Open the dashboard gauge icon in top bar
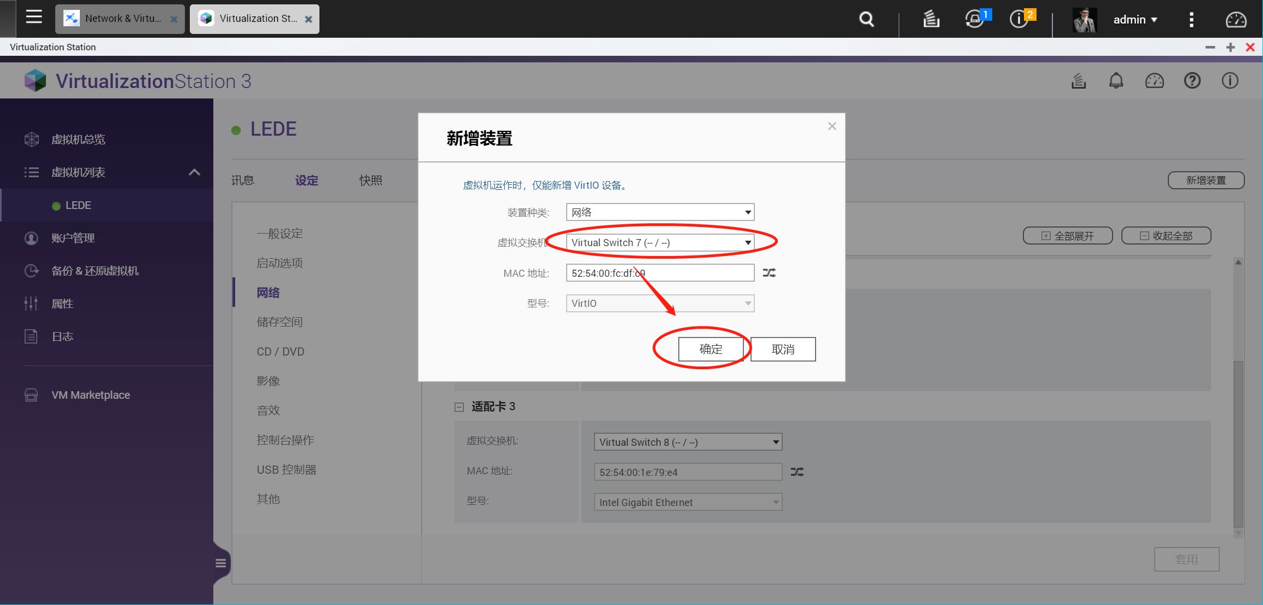 point(1236,20)
